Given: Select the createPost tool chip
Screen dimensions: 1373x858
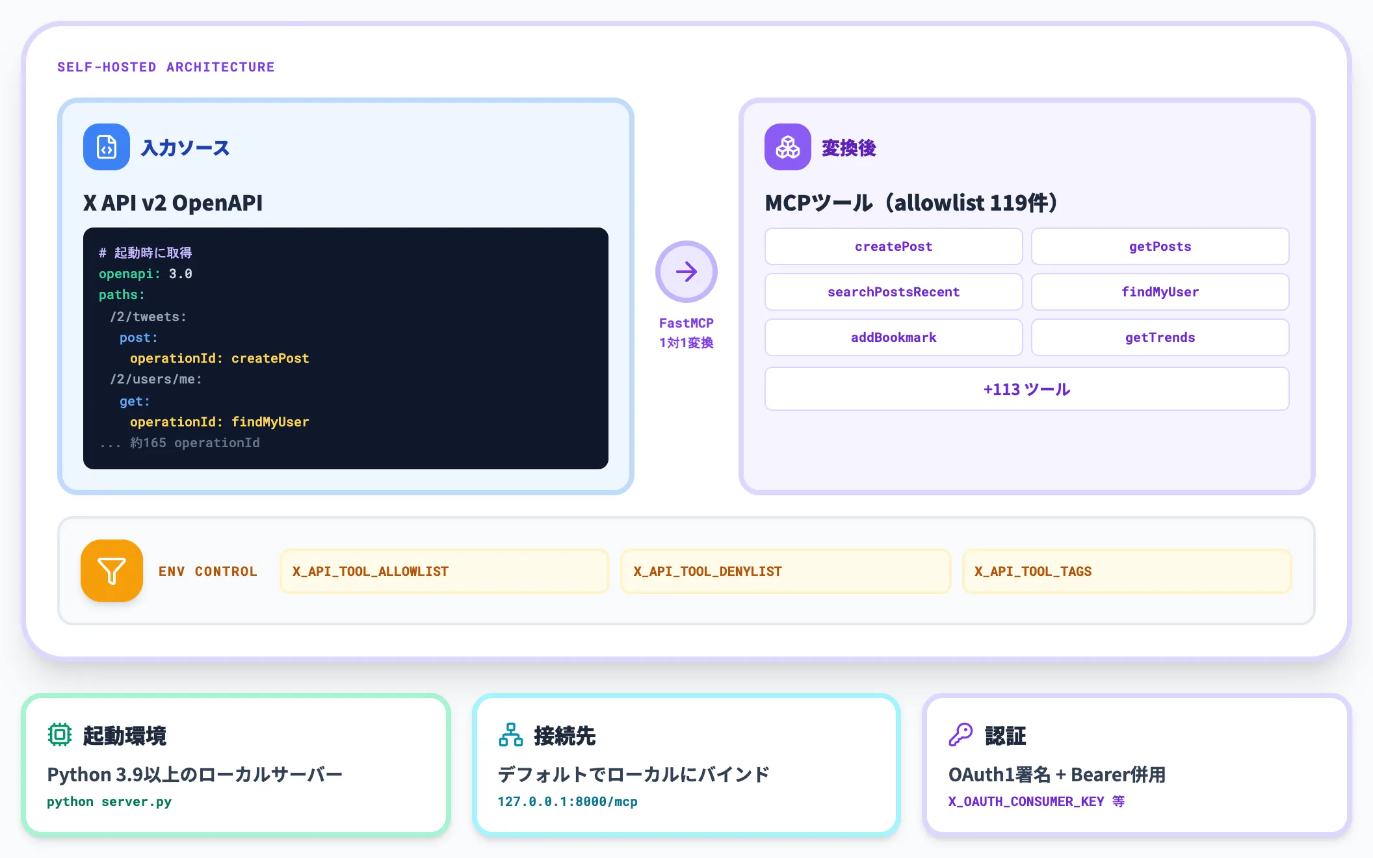Looking at the screenshot, I should click(893, 246).
